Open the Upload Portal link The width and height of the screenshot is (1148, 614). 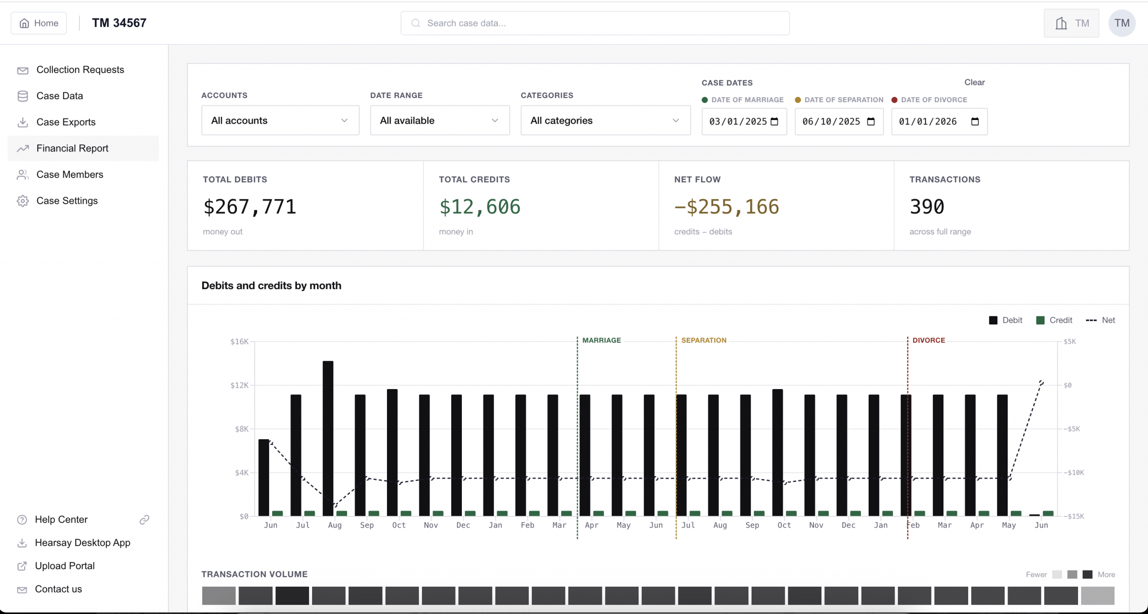[65, 566]
